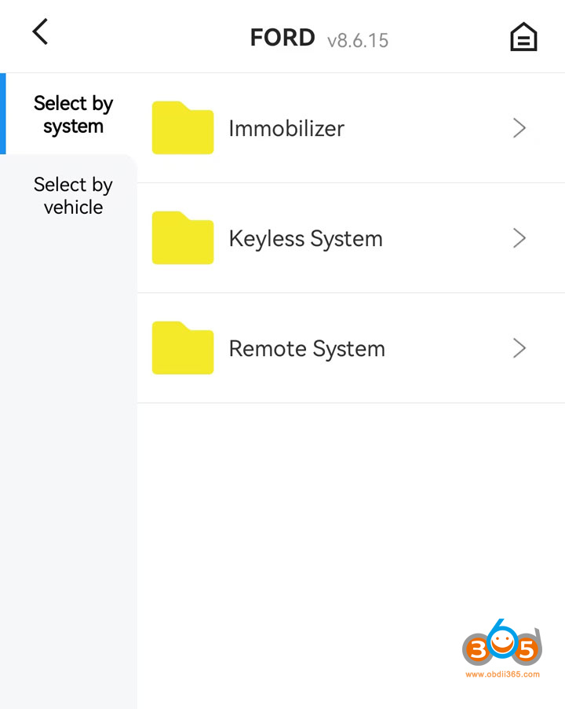Open the www.obdii365.com link
Image resolution: width=565 pixels, height=709 pixels.
[502, 674]
